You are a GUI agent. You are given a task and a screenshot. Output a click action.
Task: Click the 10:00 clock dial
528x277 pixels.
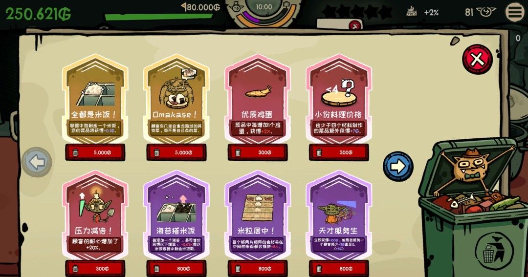264,9
